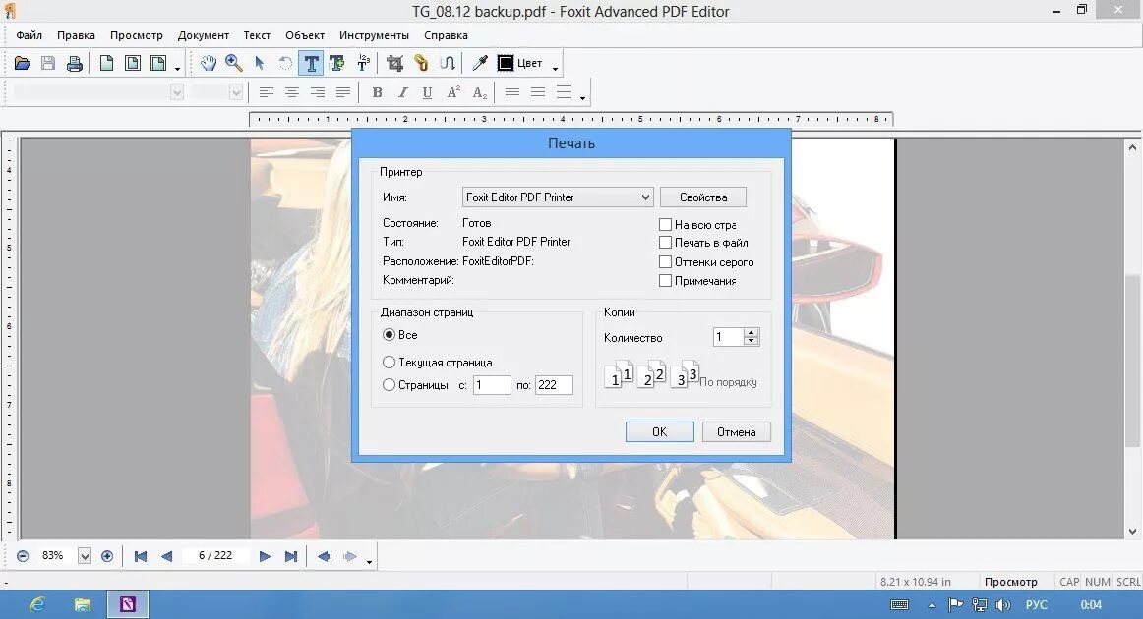1143x619 pixels.
Task: Go to the next page
Action: [265, 556]
